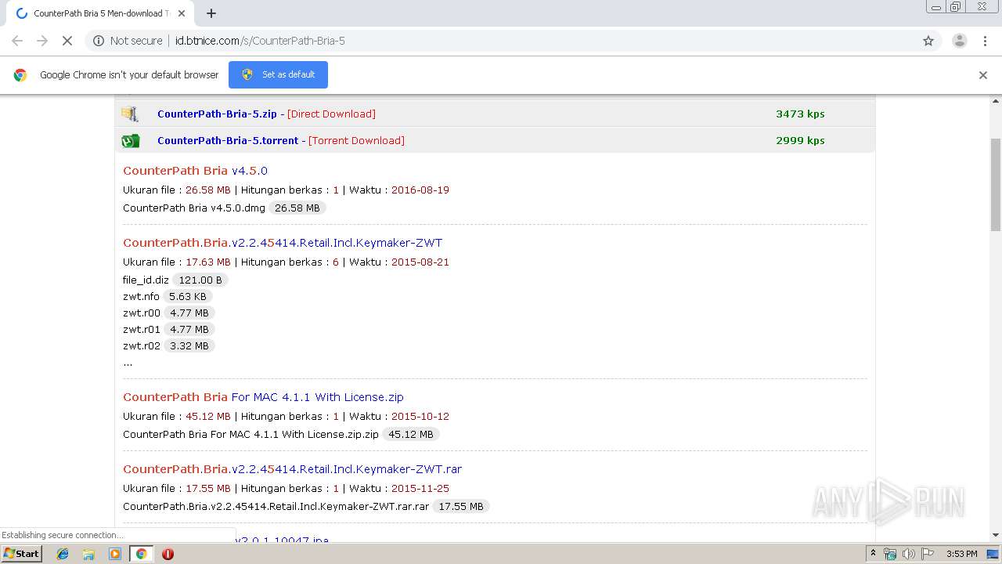Open the media player taskbar icon
1002x564 pixels.
pos(115,554)
